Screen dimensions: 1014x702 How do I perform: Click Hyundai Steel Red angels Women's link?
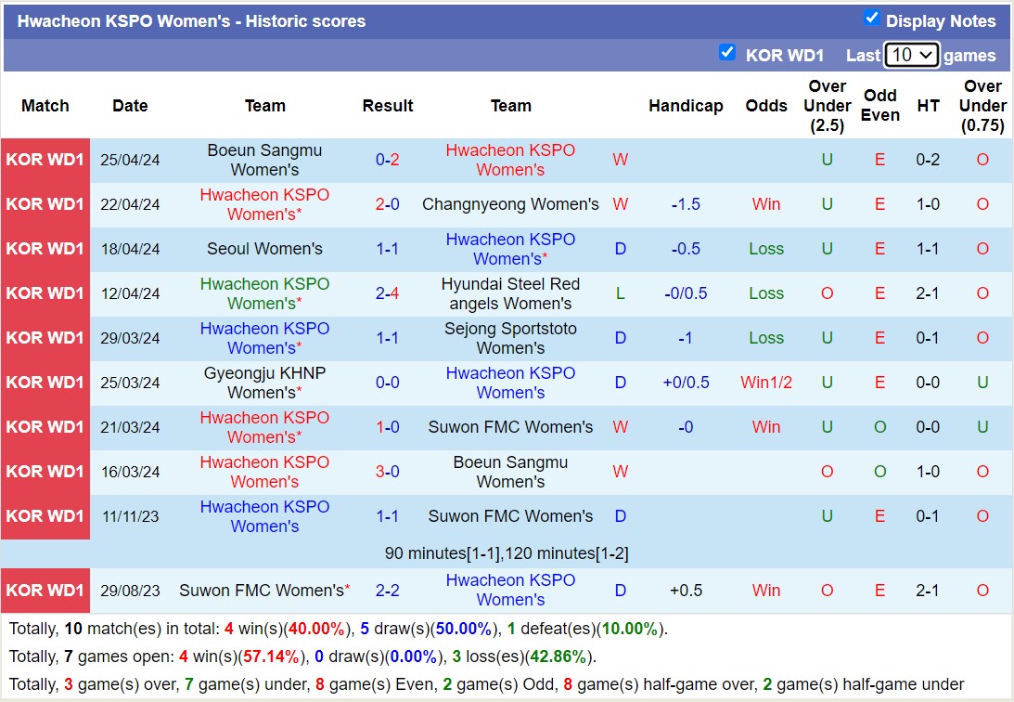click(x=510, y=293)
